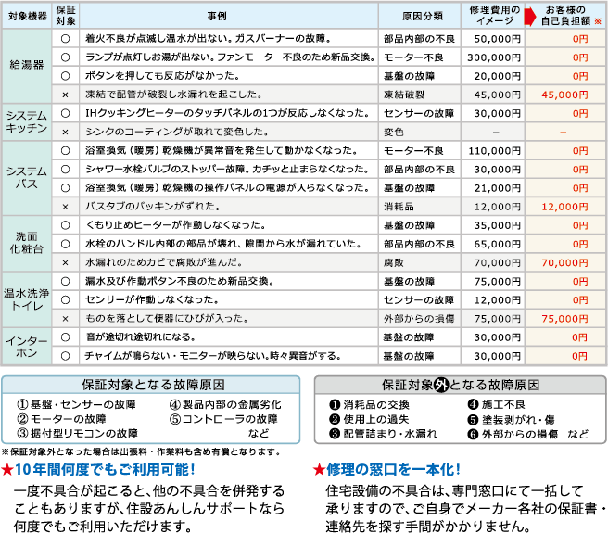Click ❶消耗品の交換 list item
Viewport: 608px width, 533px height.
[x=369, y=405]
